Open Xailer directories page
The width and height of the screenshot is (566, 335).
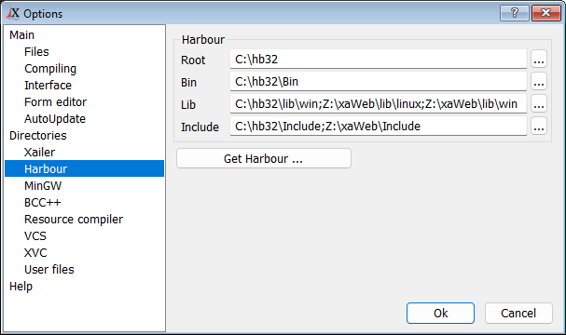click(39, 153)
